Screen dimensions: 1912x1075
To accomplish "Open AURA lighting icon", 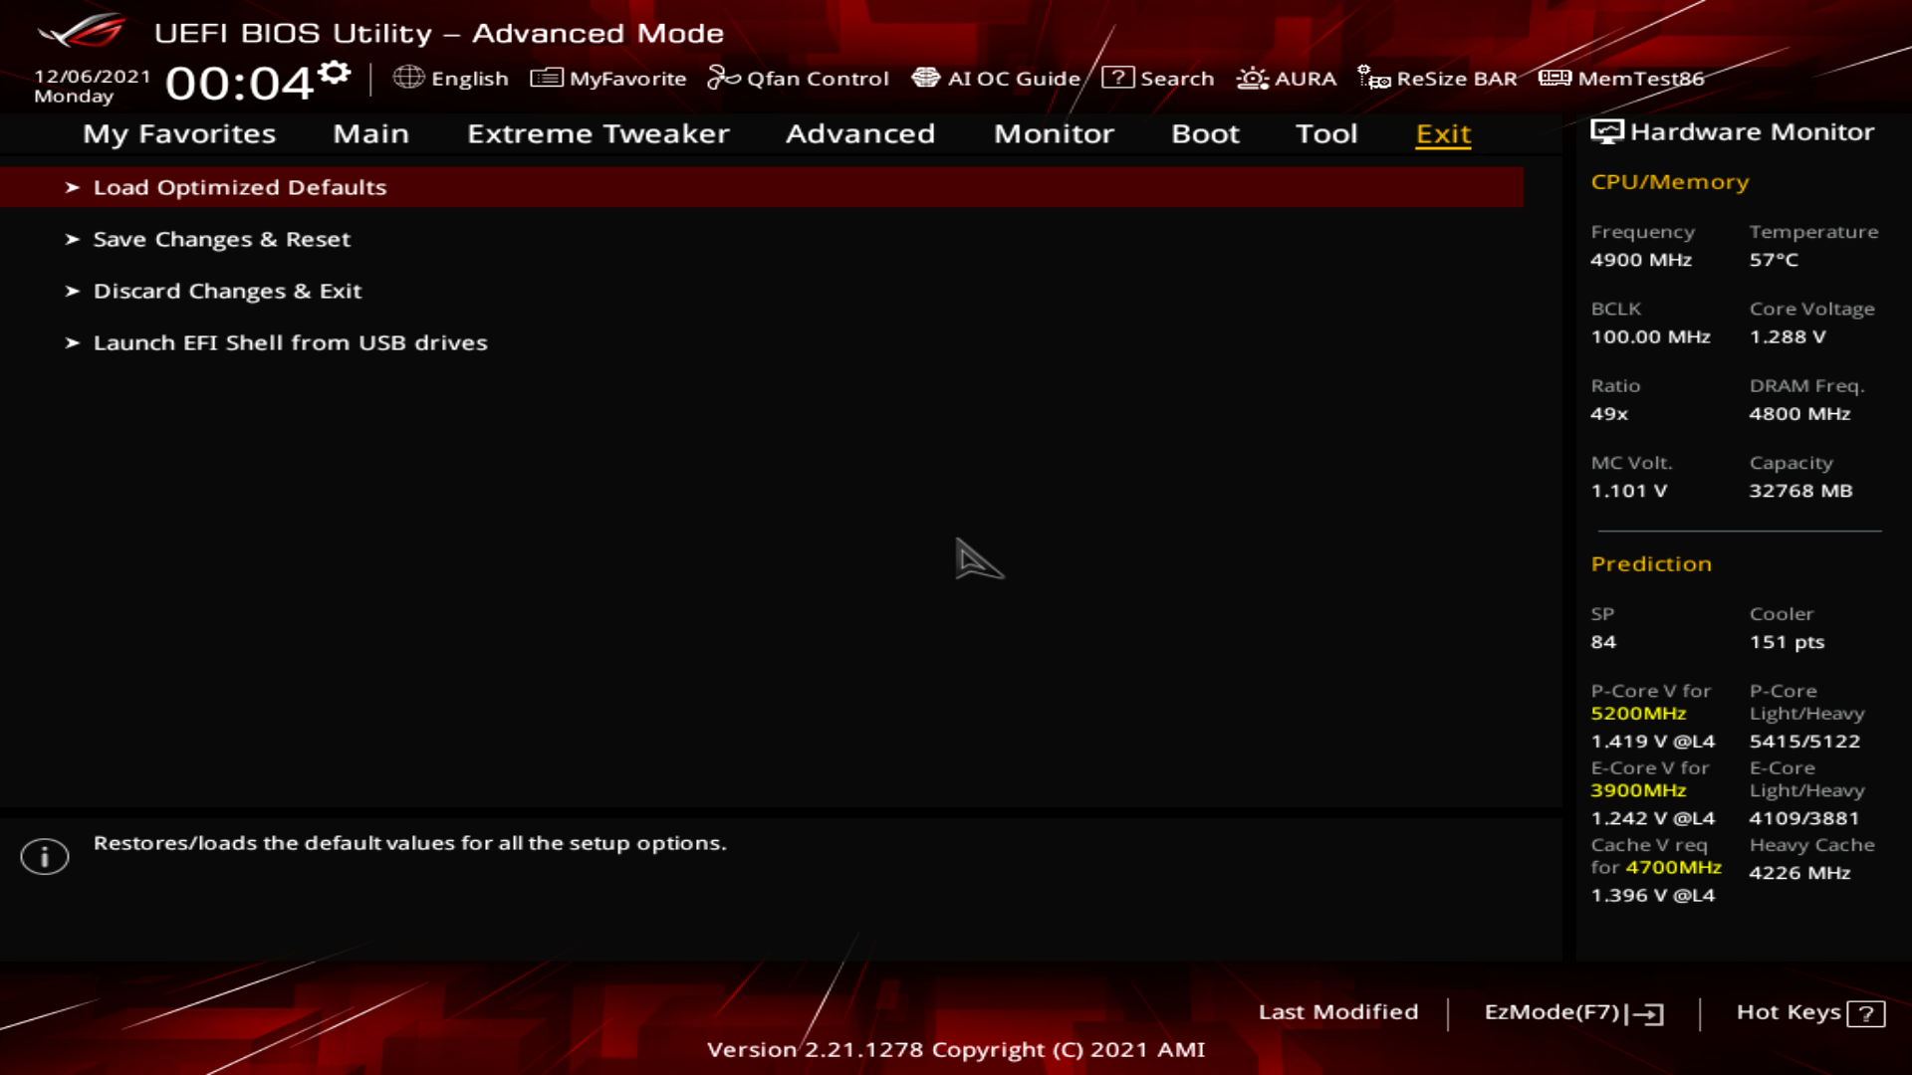I will coord(1252,78).
